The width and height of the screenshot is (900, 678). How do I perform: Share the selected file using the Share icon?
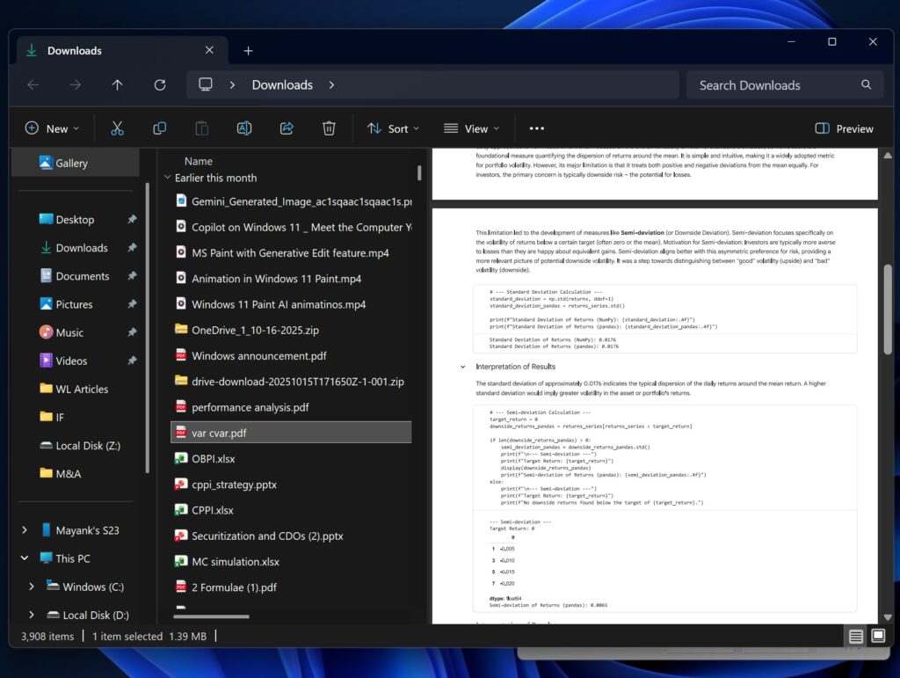click(x=286, y=128)
